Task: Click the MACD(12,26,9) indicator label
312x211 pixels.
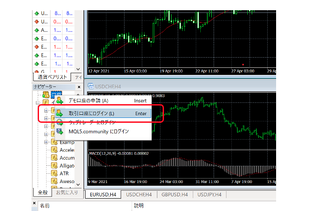Action: [x=119, y=153]
